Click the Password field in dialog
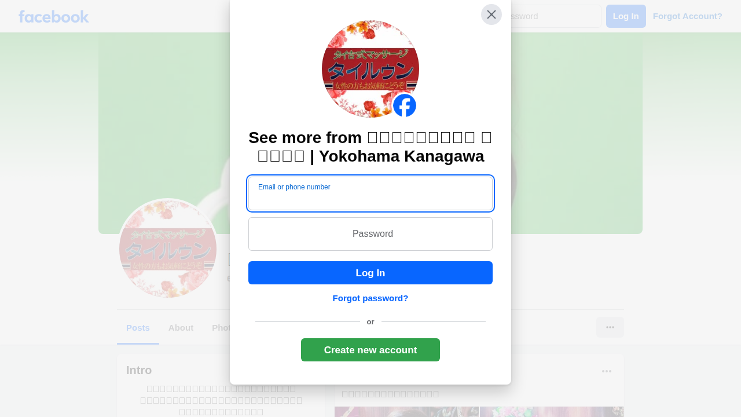The width and height of the screenshot is (741, 417). (370, 234)
